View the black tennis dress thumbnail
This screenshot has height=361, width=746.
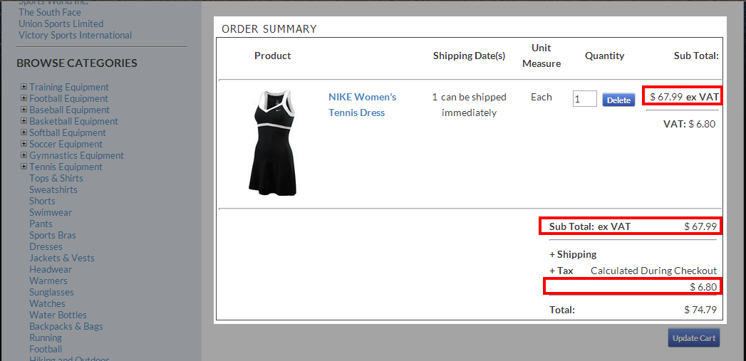[x=272, y=142]
